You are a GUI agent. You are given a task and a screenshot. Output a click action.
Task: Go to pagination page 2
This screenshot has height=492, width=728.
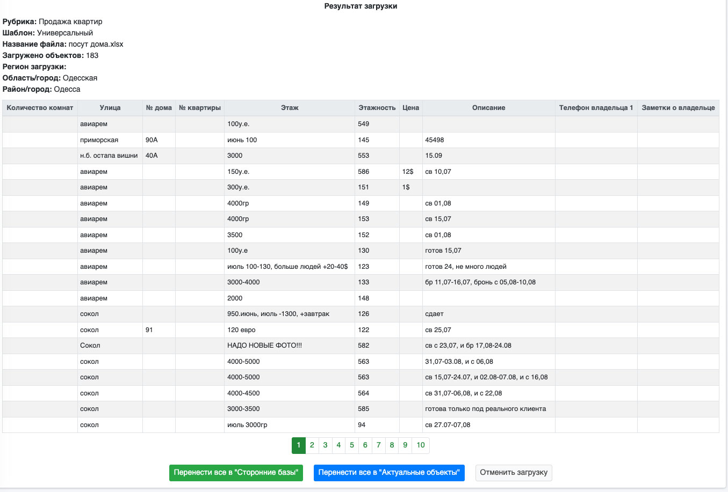coord(312,445)
